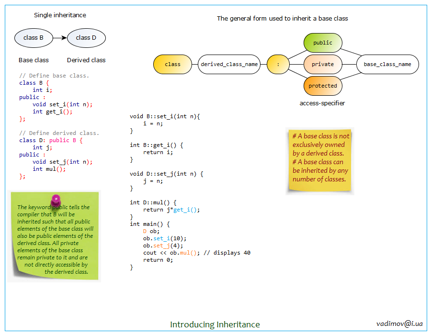Click 'int i;' member declaration
This screenshot has height=335, width=431.
[42, 90]
